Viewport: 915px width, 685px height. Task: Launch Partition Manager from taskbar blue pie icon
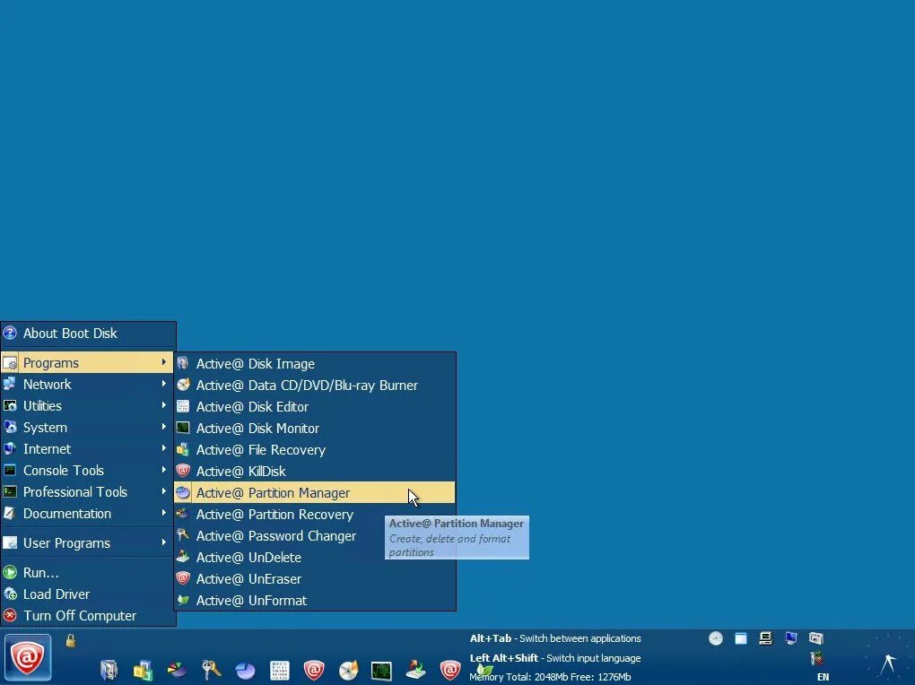[245, 670]
